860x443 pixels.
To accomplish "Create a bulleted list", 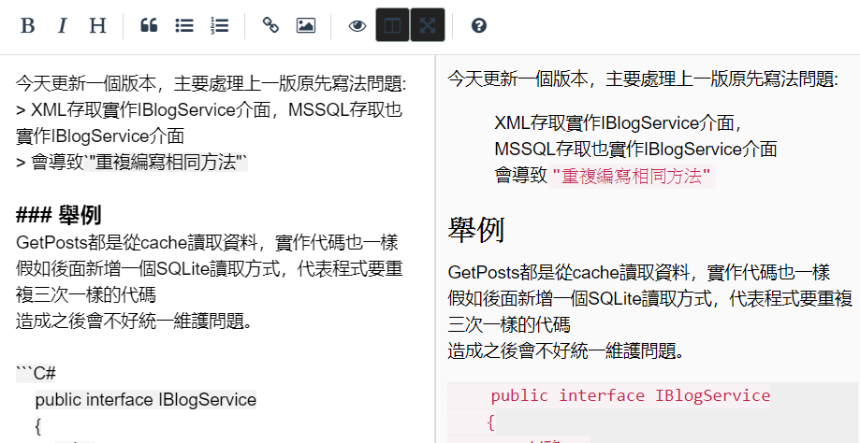I will (x=184, y=26).
